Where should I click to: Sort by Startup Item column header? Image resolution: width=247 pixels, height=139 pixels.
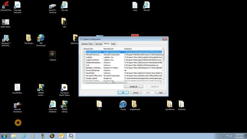tap(93, 49)
